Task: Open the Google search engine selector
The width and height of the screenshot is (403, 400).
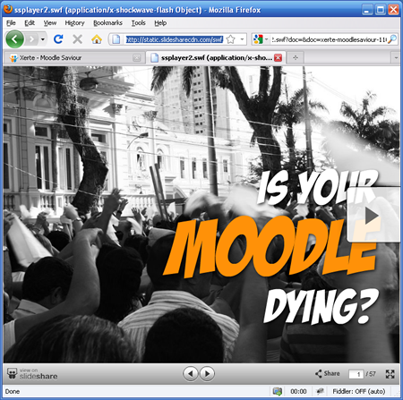Action: (261, 39)
